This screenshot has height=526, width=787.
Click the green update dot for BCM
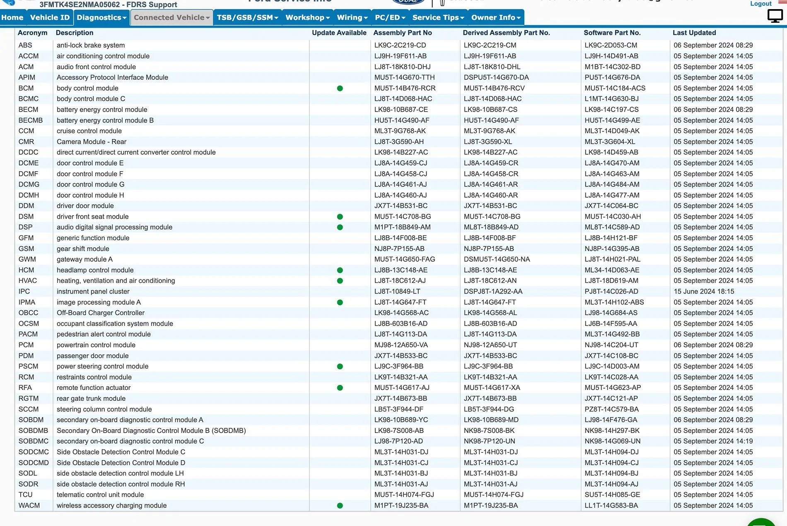[340, 88]
